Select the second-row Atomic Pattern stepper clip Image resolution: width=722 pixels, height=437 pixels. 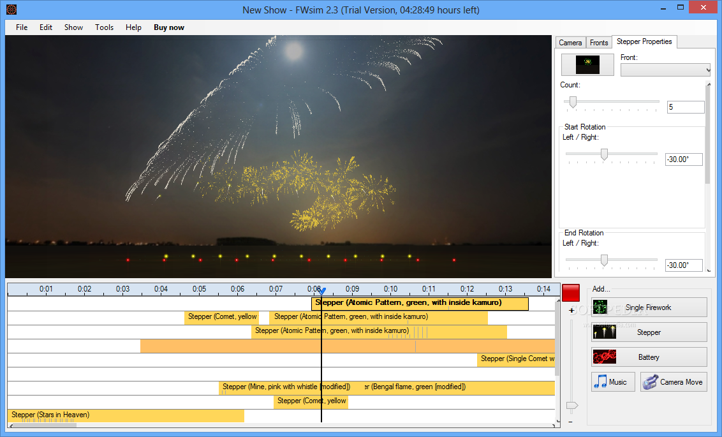point(378,317)
